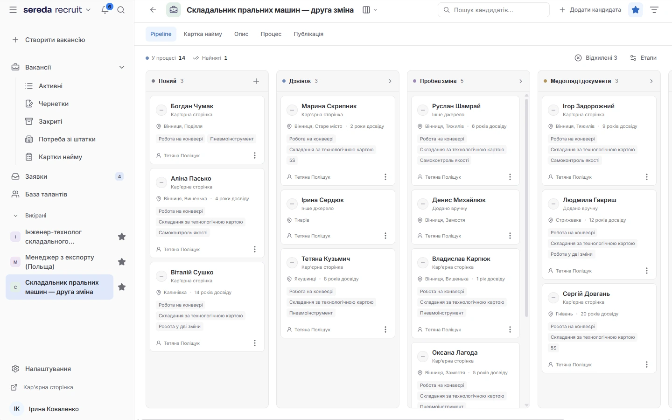
Task: Open options menu on Марина Скрипник card
Action: pyautogui.click(x=385, y=177)
